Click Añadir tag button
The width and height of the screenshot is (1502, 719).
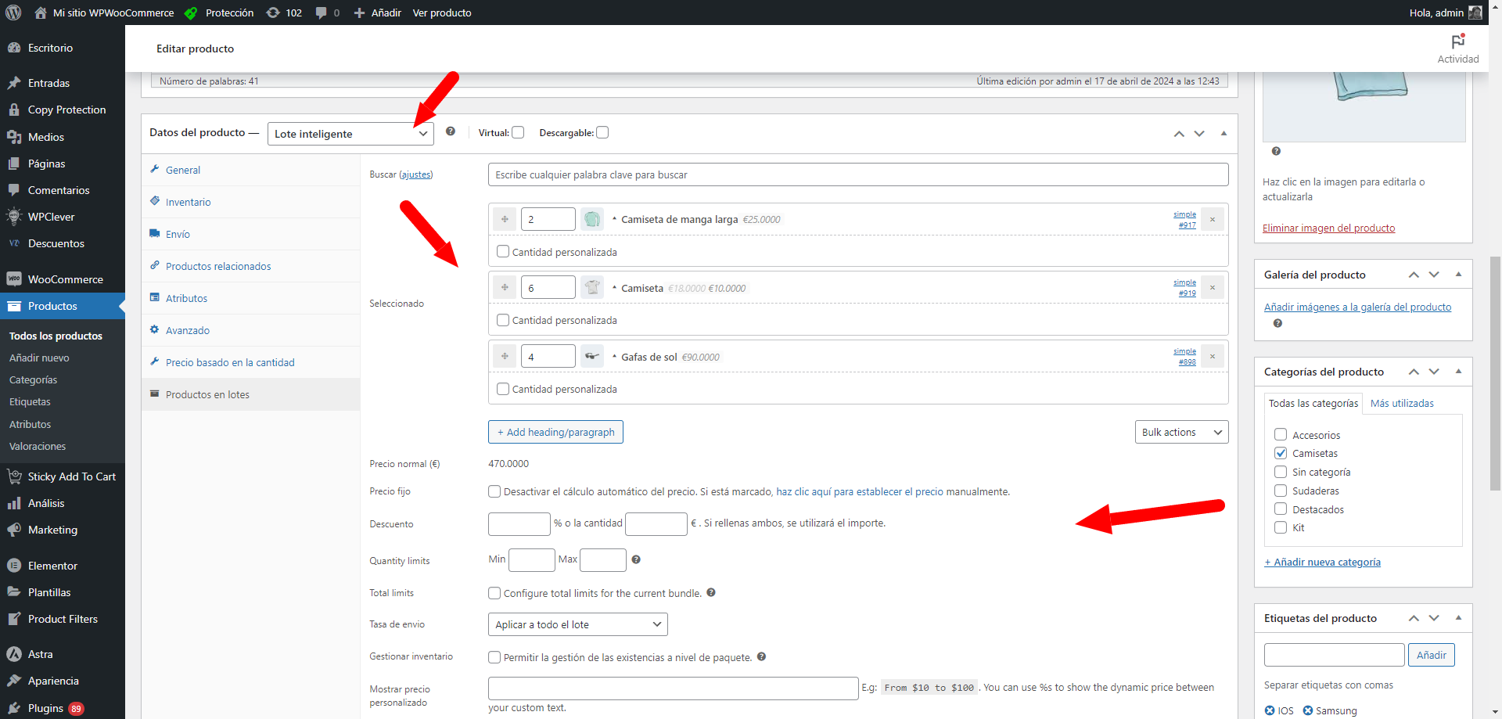1431,655
